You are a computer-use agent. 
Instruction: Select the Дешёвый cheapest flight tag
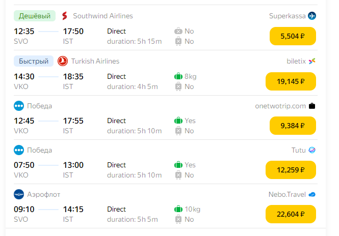coord(35,16)
